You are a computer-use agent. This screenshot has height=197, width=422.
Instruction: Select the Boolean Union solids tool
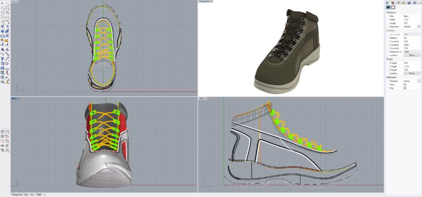[7, 31]
